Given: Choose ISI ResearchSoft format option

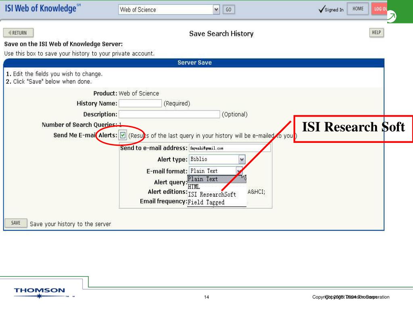Looking at the screenshot, I should coord(217,194).
